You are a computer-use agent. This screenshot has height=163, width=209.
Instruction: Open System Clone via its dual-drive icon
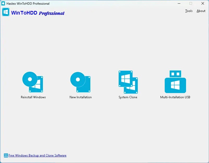click(128, 82)
